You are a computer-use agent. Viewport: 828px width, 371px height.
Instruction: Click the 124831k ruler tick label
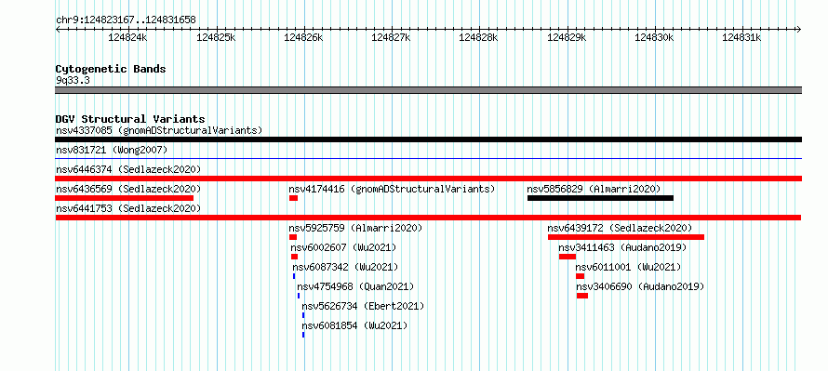(x=741, y=37)
